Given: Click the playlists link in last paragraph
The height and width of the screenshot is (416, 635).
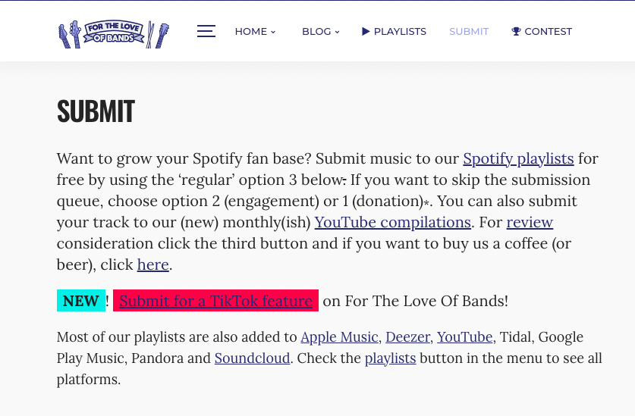Looking at the screenshot, I should (390, 358).
